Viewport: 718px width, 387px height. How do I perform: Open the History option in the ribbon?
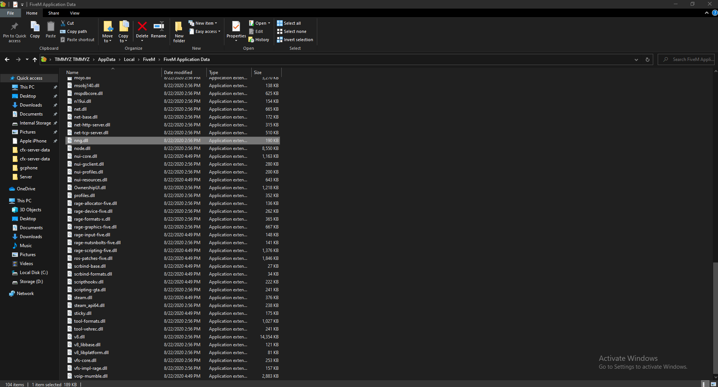pyautogui.click(x=259, y=40)
